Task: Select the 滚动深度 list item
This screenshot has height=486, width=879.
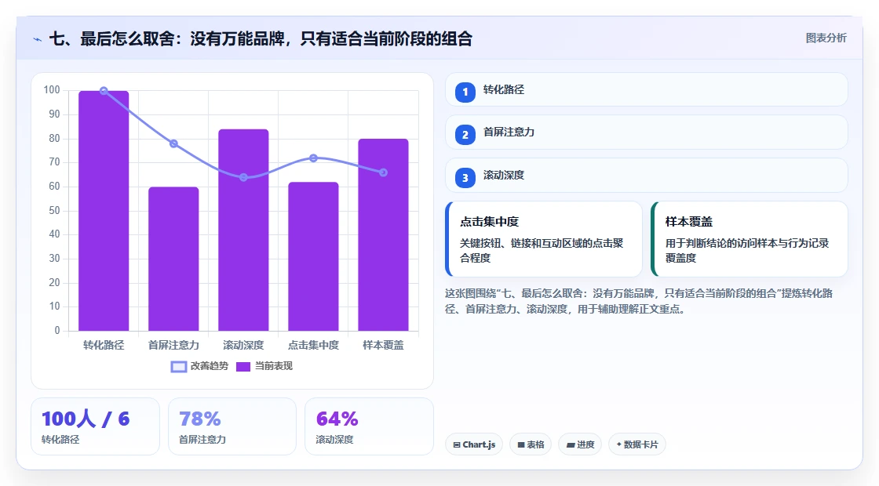Action: tap(647, 176)
